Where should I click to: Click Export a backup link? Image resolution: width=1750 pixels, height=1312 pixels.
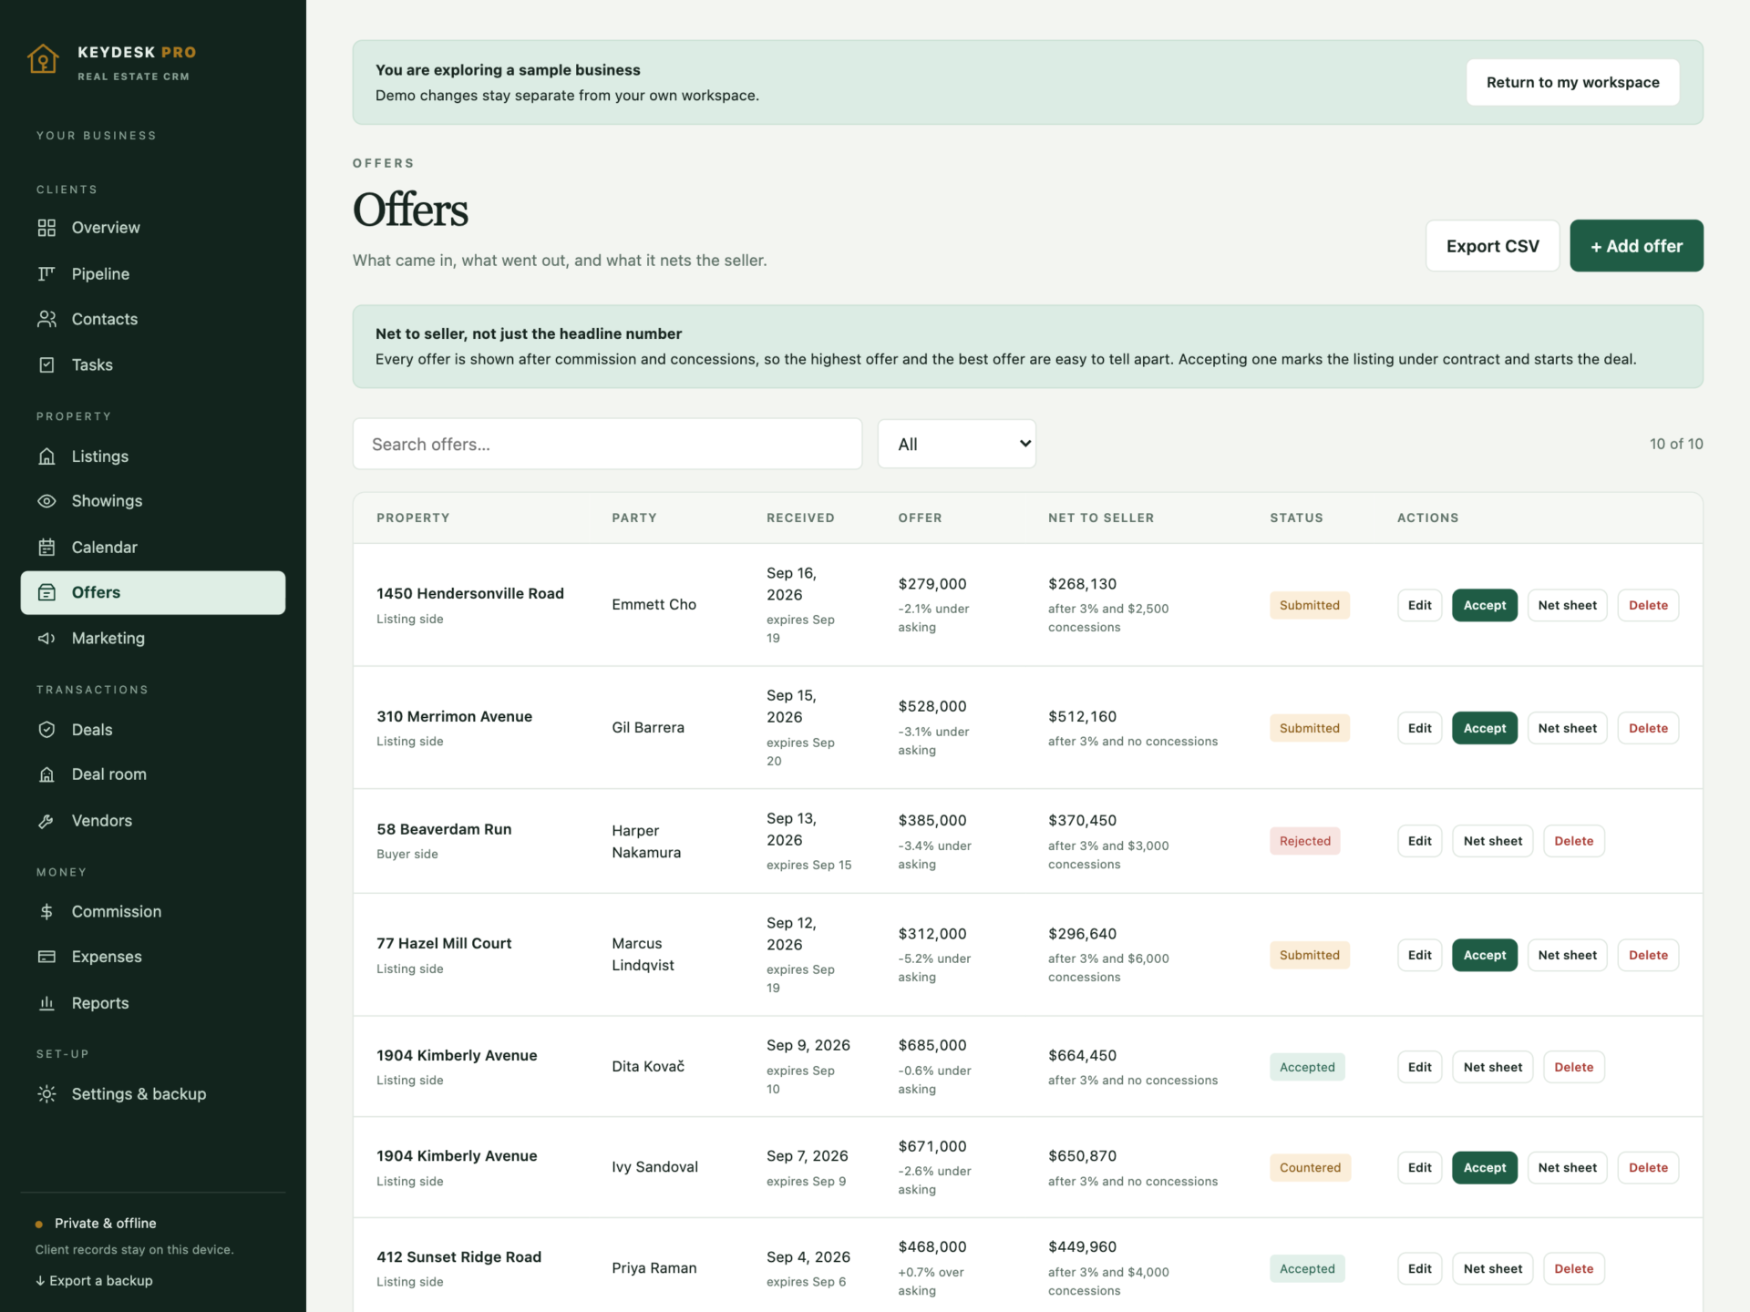(x=94, y=1280)
